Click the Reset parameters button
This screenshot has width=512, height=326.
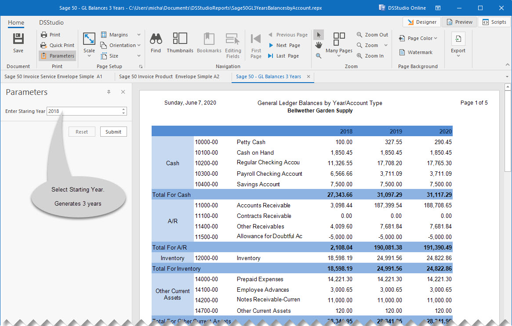(x=82, y=132)
